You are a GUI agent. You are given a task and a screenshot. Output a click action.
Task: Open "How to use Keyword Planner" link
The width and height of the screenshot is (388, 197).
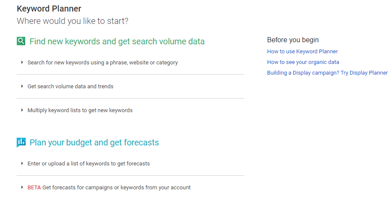pos(302,52)
